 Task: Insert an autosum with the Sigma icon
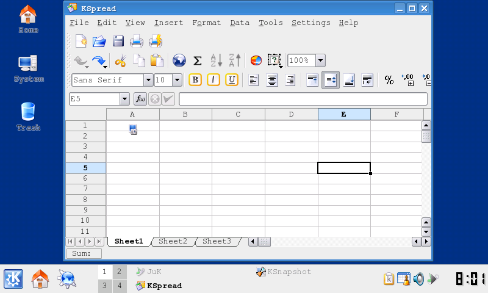coord(197,60)
